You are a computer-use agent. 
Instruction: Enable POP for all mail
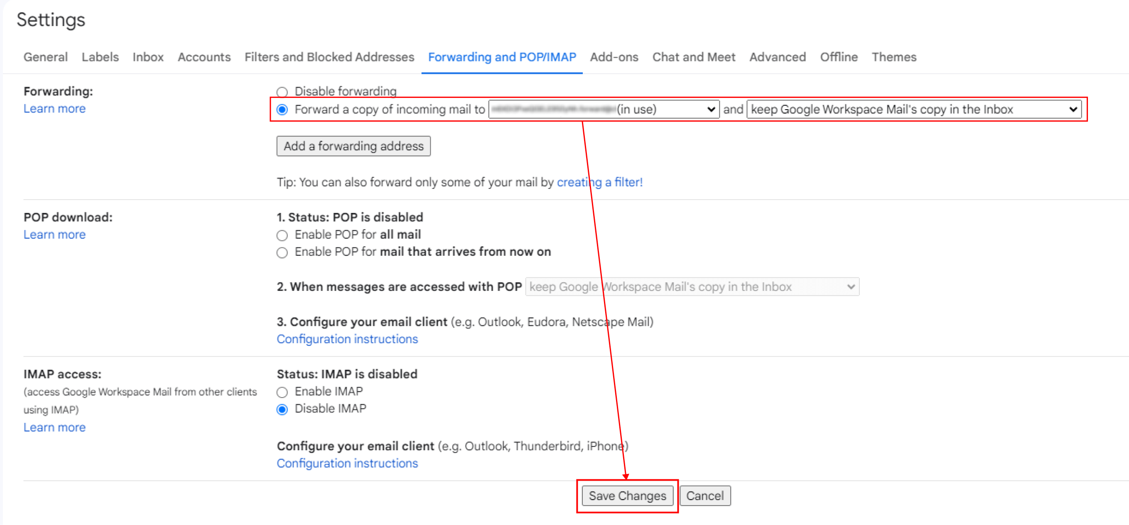(x=282, y=235)
